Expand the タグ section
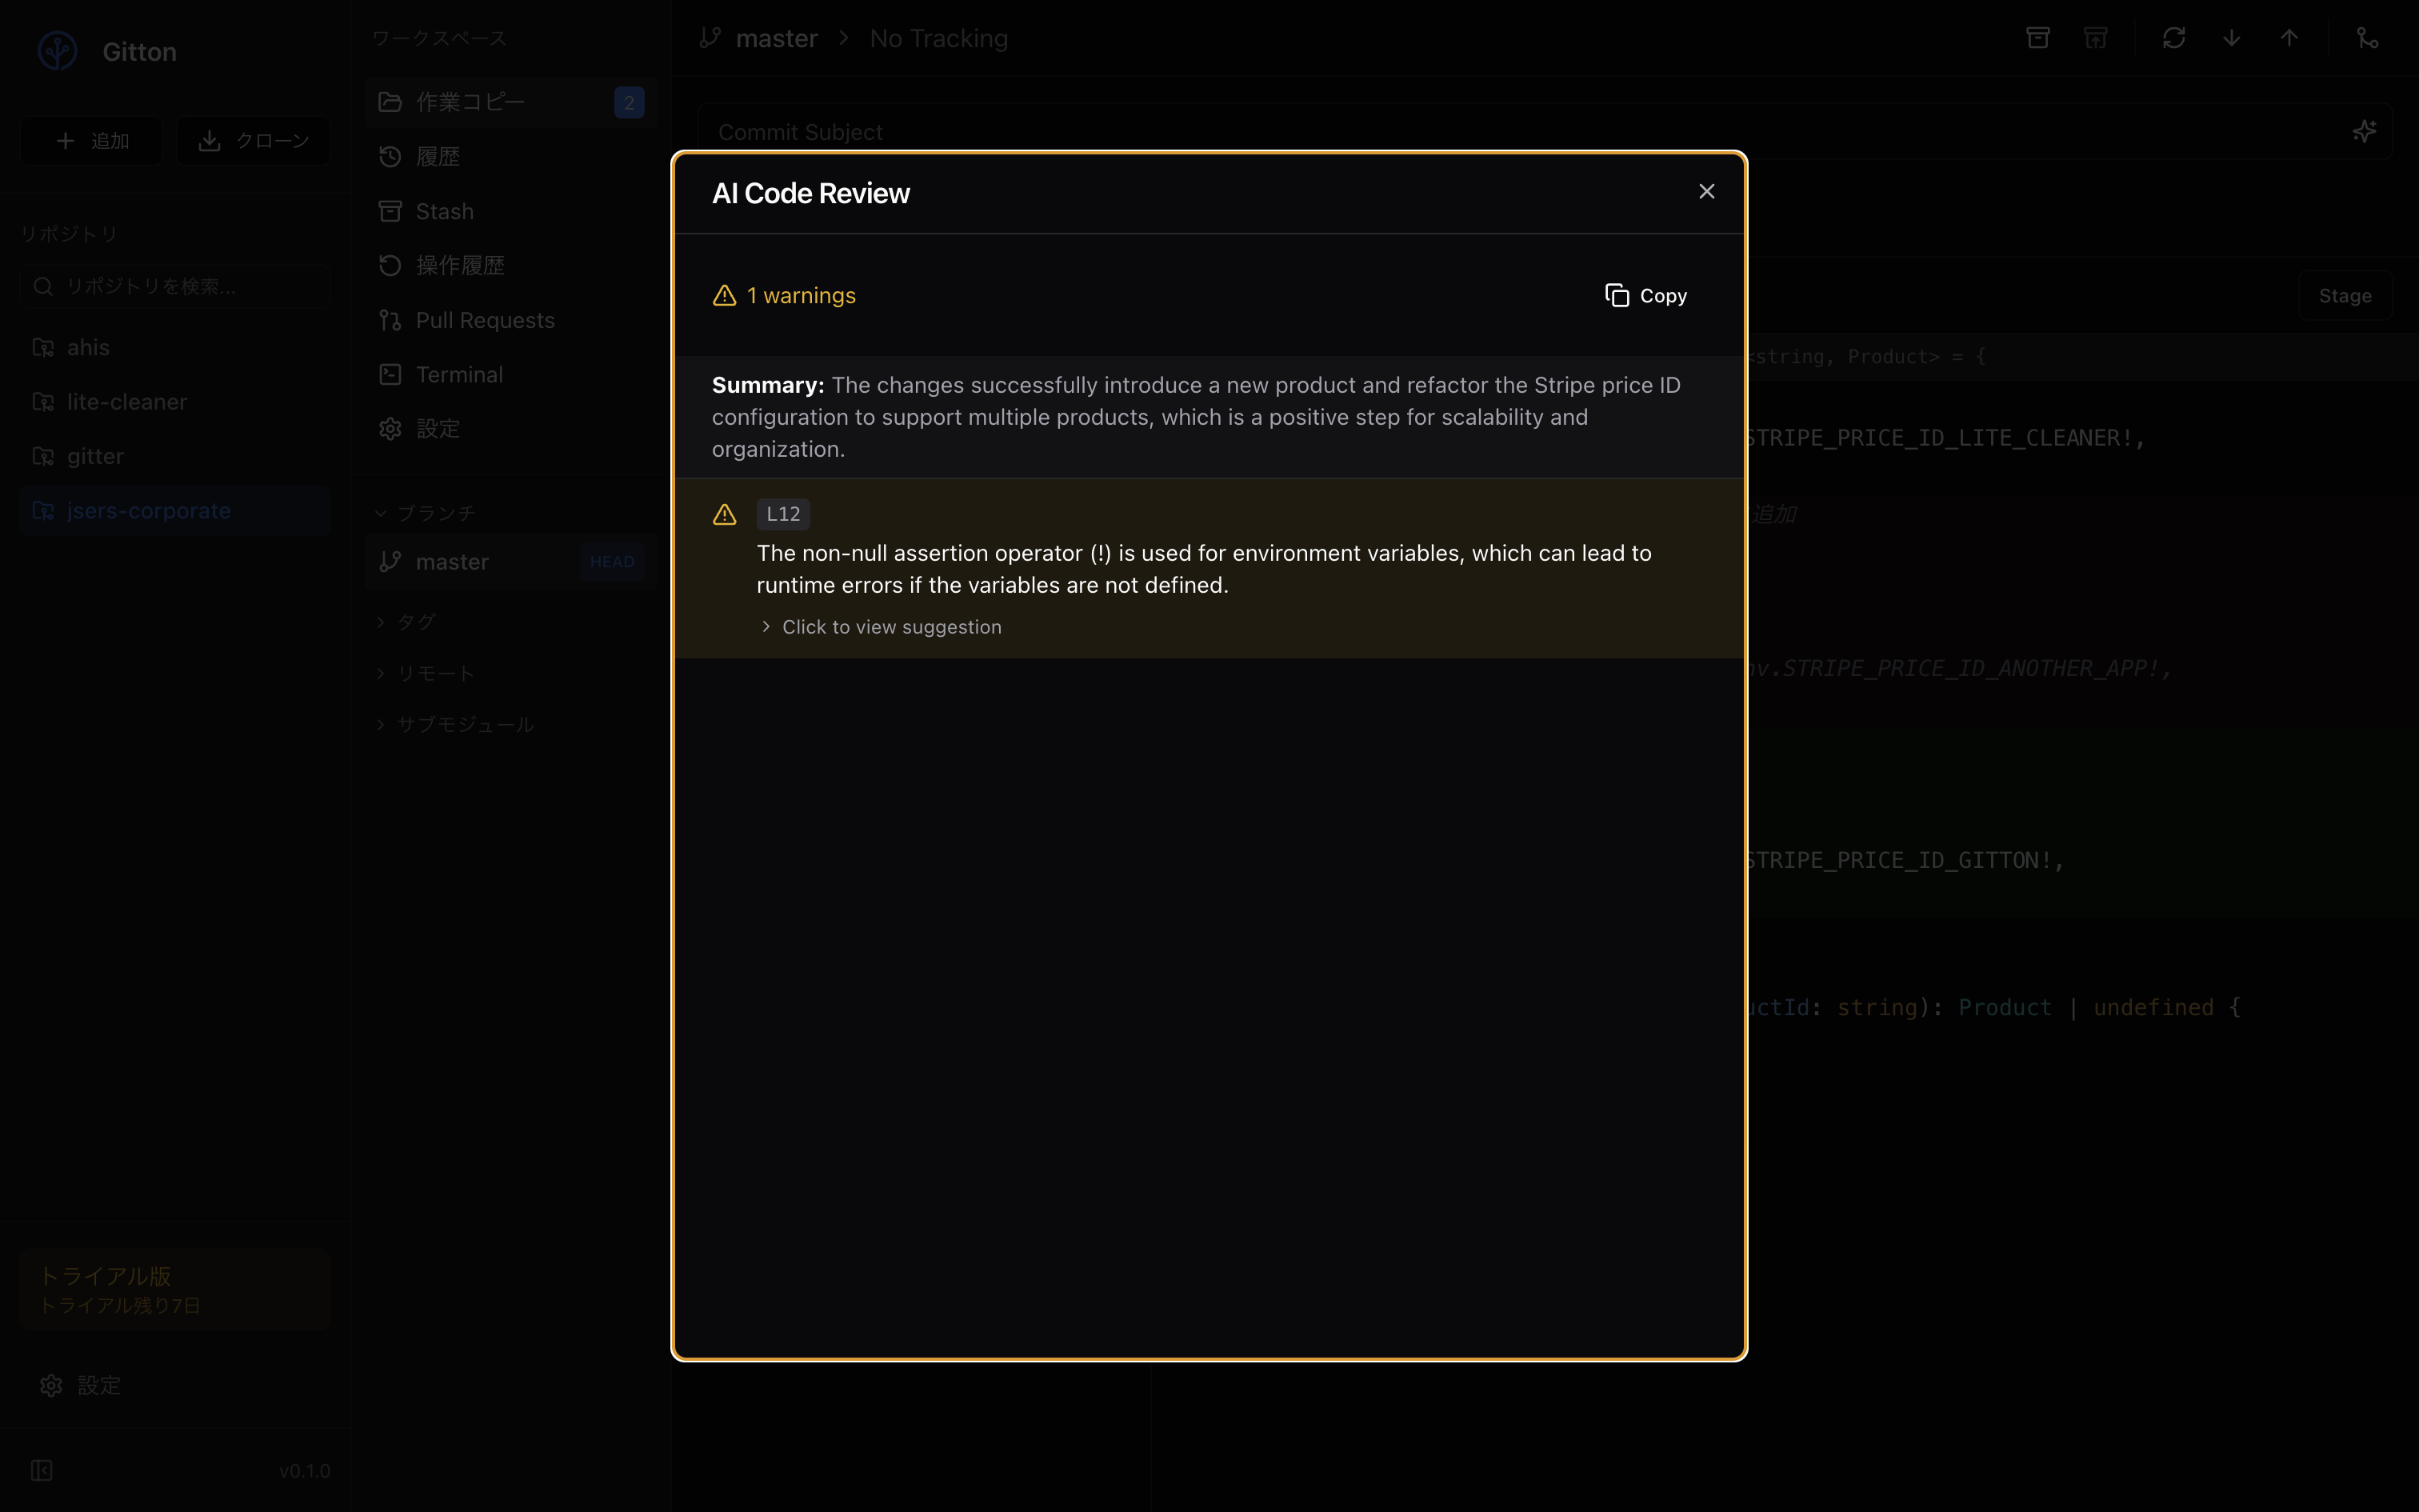 click(x=415, y=622)
